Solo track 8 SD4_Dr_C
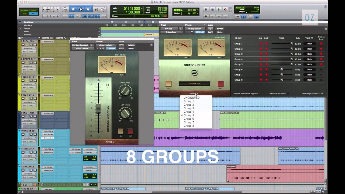The image size is (345, 194). [31, 99]
